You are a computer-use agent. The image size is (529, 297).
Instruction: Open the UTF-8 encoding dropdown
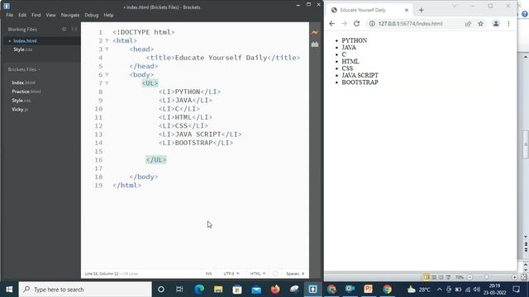point(231,274)
